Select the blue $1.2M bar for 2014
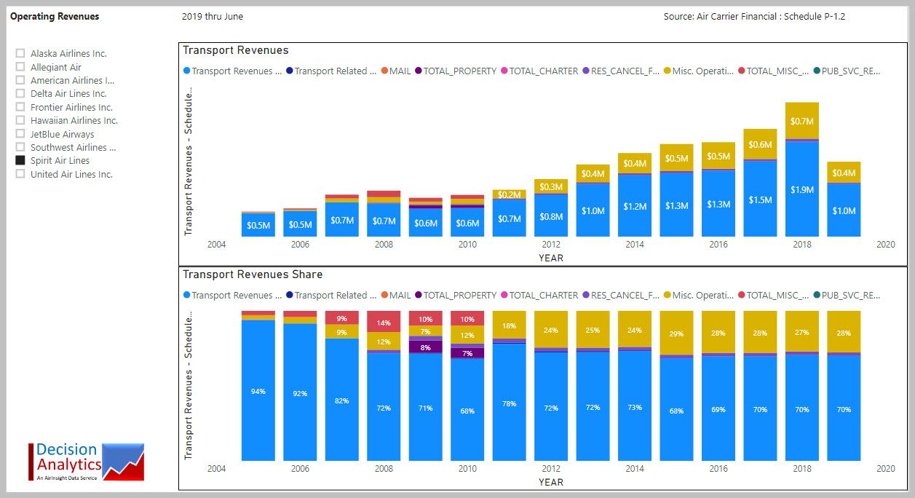915x498 pixels. coord(635,206)
